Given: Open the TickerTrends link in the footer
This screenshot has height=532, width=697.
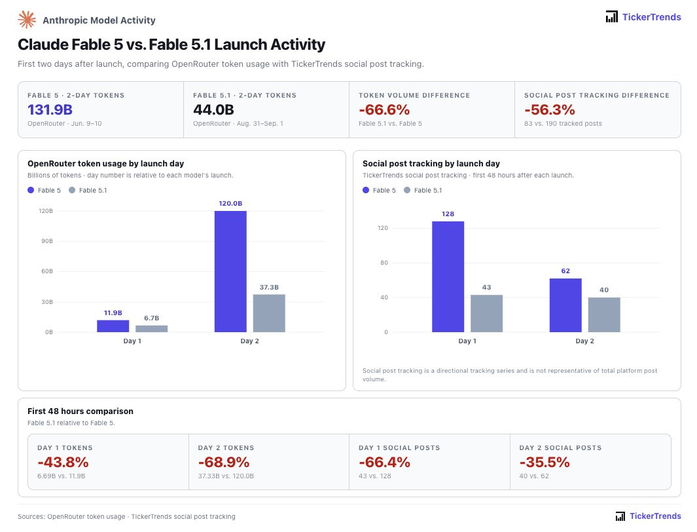Looking at the screenshot, I should (x=655, y=516).
